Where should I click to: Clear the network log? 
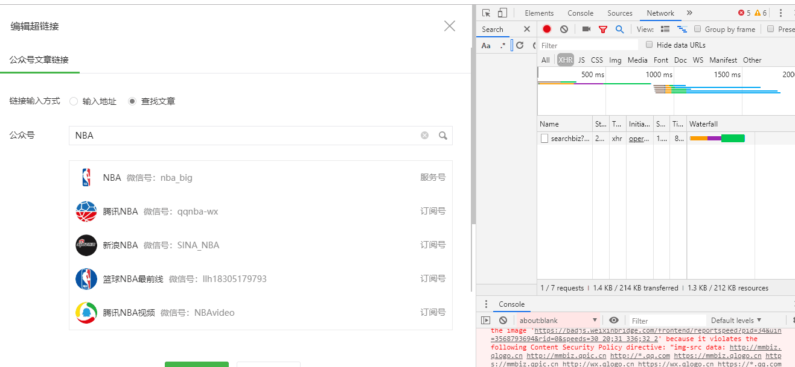click(564, 29)
